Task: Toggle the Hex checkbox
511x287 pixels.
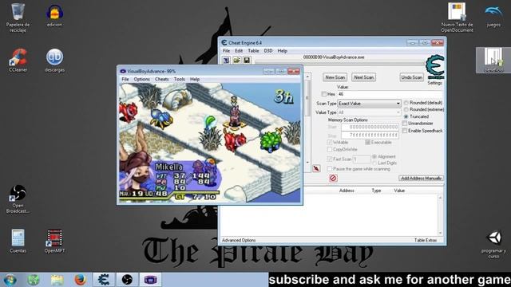Action: (323, 94)
